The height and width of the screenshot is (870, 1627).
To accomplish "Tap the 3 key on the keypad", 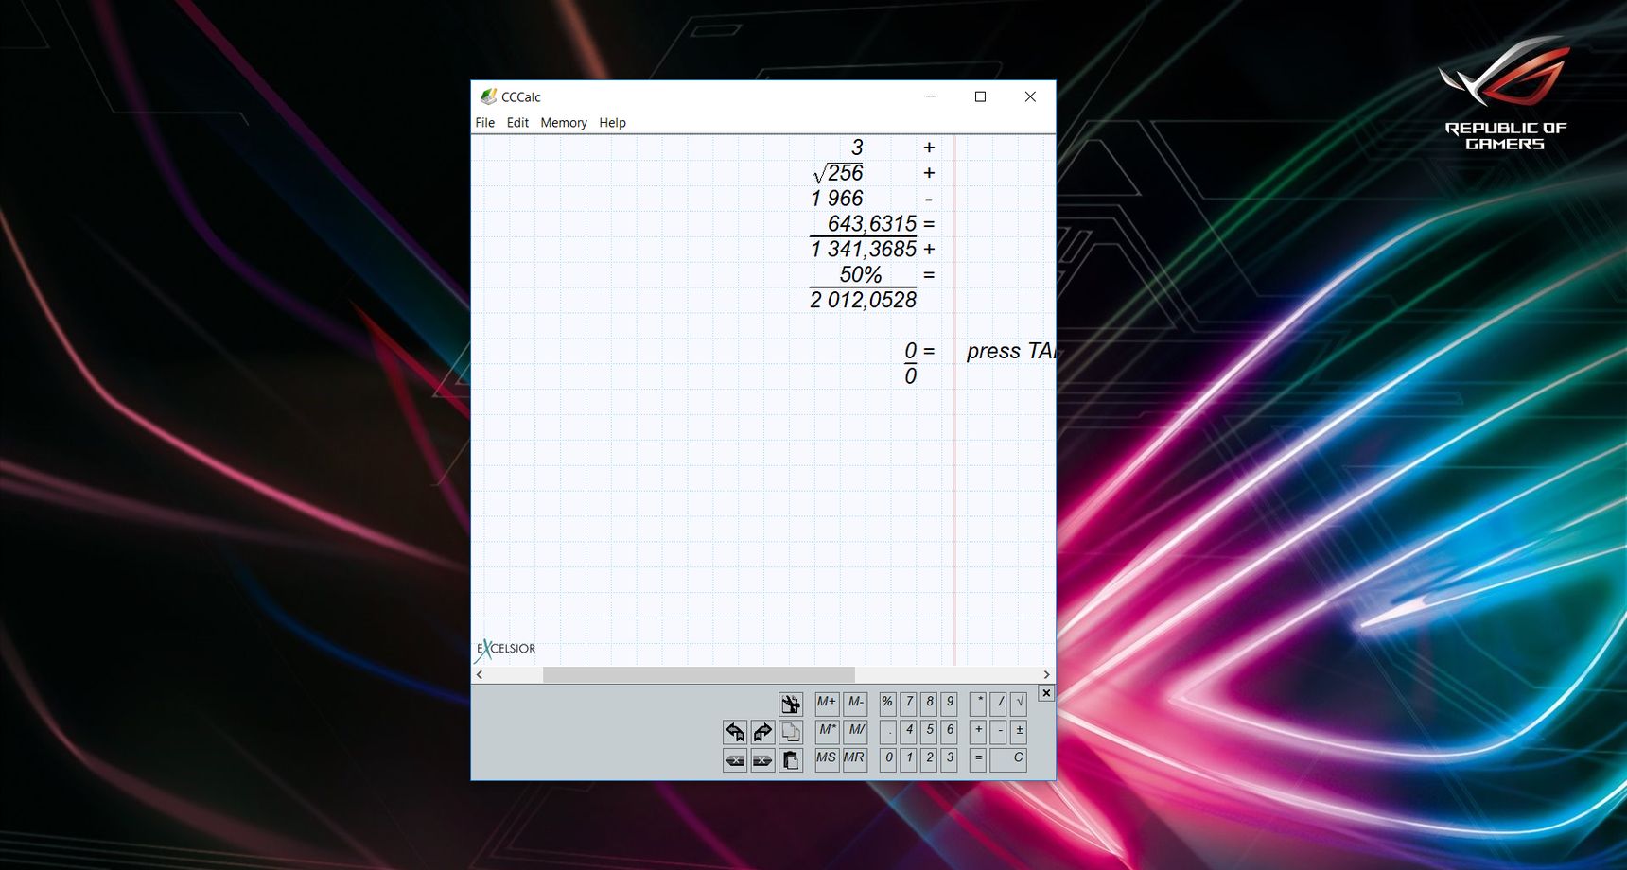I will point(950,760).
